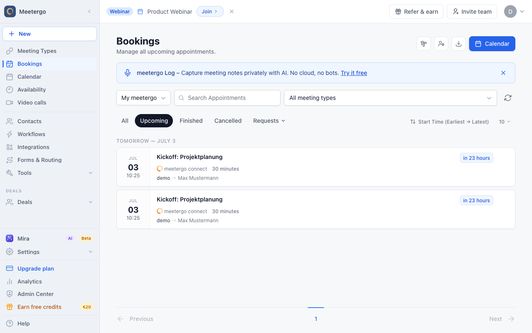The image size is (532, 333).
Task: Open Contacts in sidebar
Action: coord(50,121)
